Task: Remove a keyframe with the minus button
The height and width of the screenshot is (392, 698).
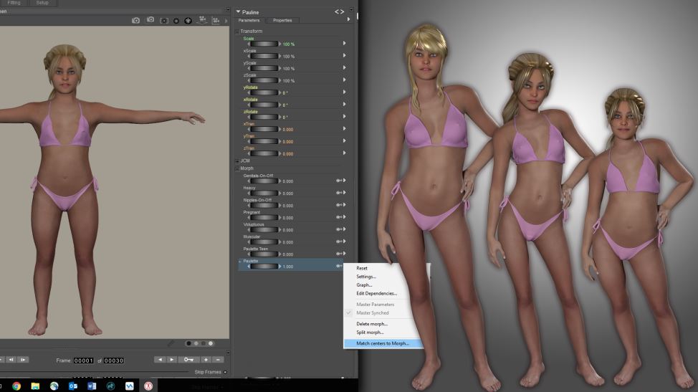Action: coord(218,360)
